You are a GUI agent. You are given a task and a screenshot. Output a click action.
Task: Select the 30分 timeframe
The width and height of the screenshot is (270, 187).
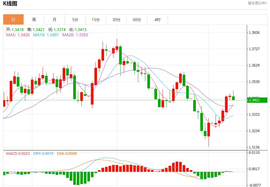[x=116, y=20]
